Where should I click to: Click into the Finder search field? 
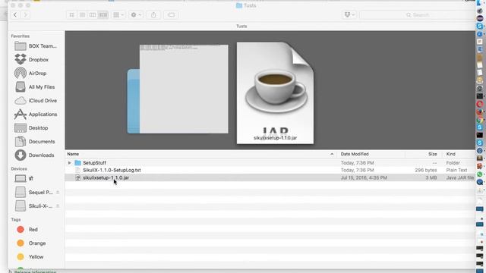[417, 15]
